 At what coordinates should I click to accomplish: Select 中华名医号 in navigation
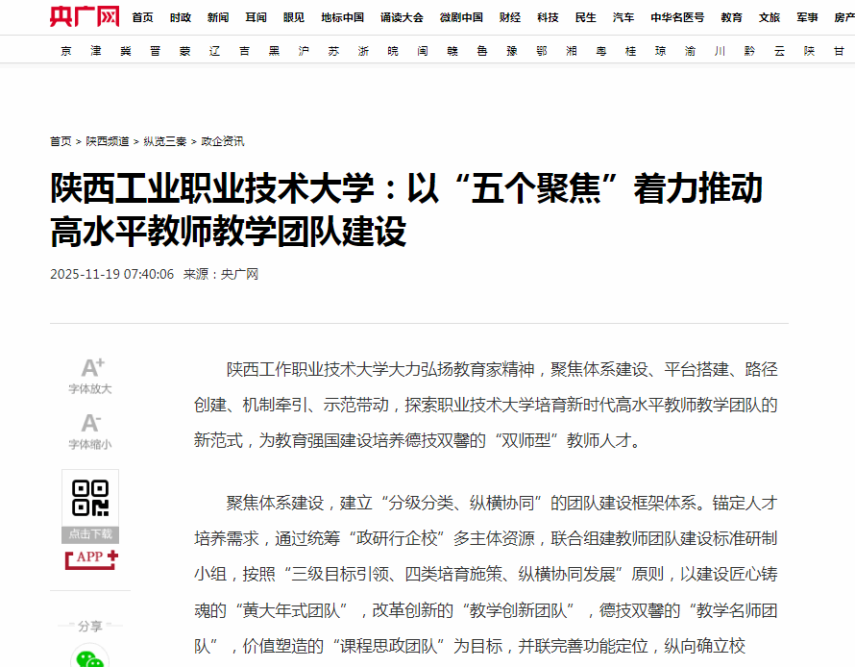point(677,17)
